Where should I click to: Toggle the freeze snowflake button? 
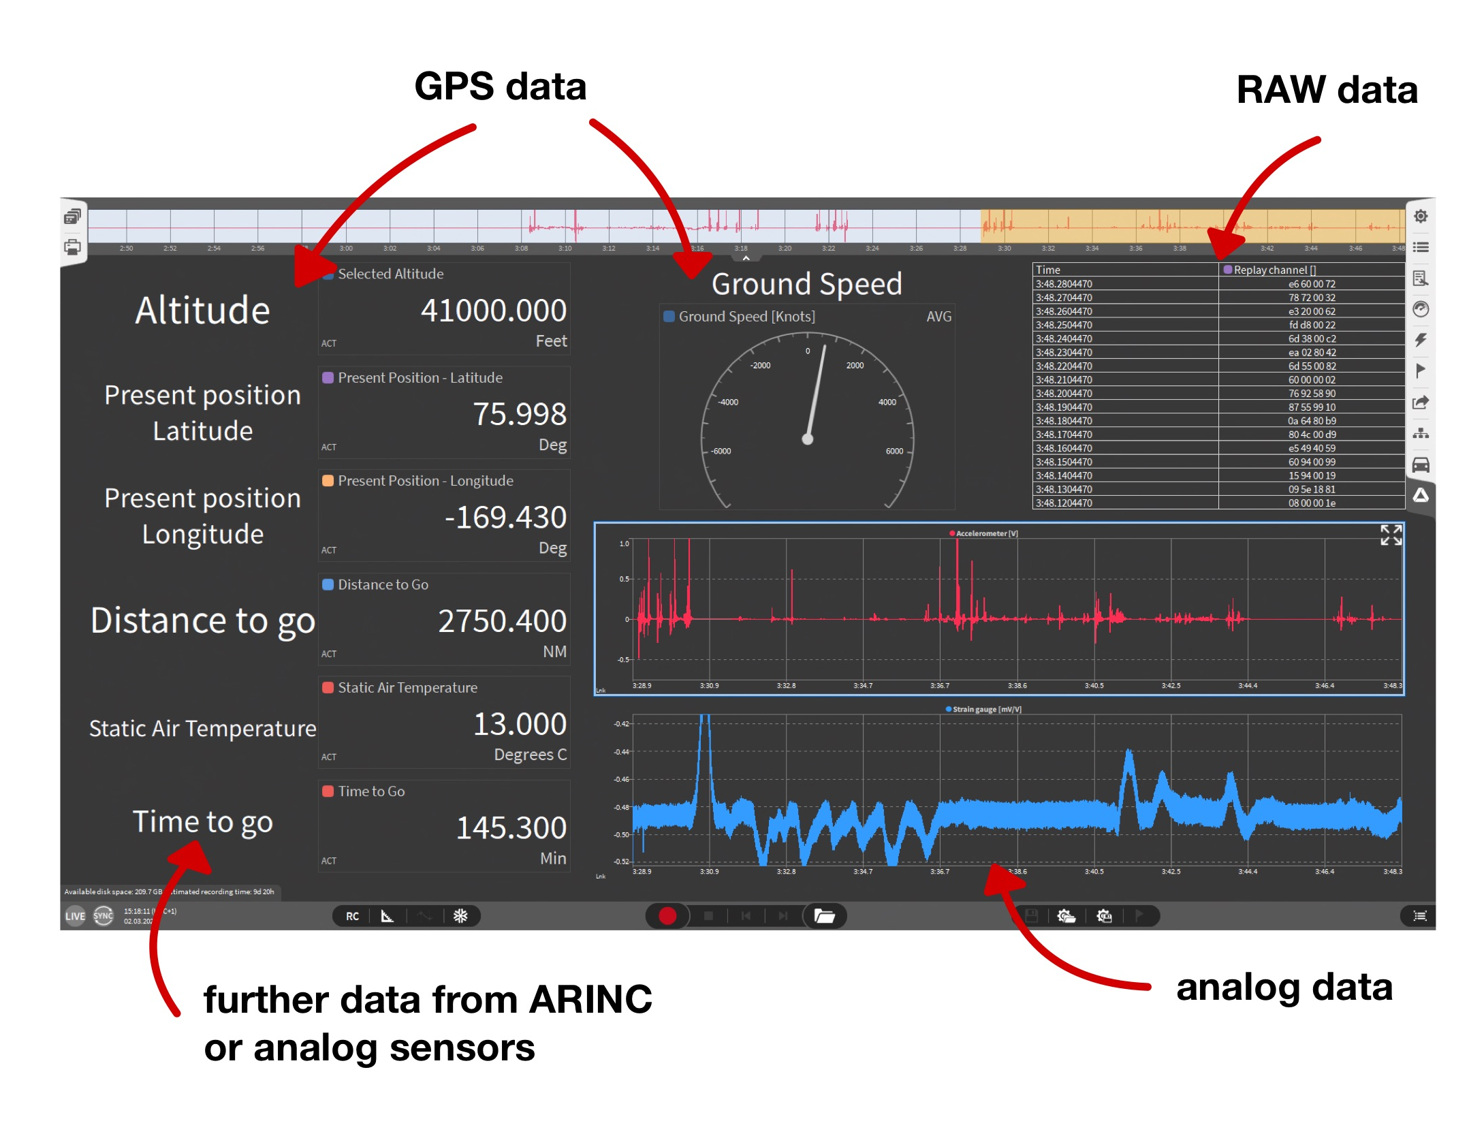click(x=461, y=916)
